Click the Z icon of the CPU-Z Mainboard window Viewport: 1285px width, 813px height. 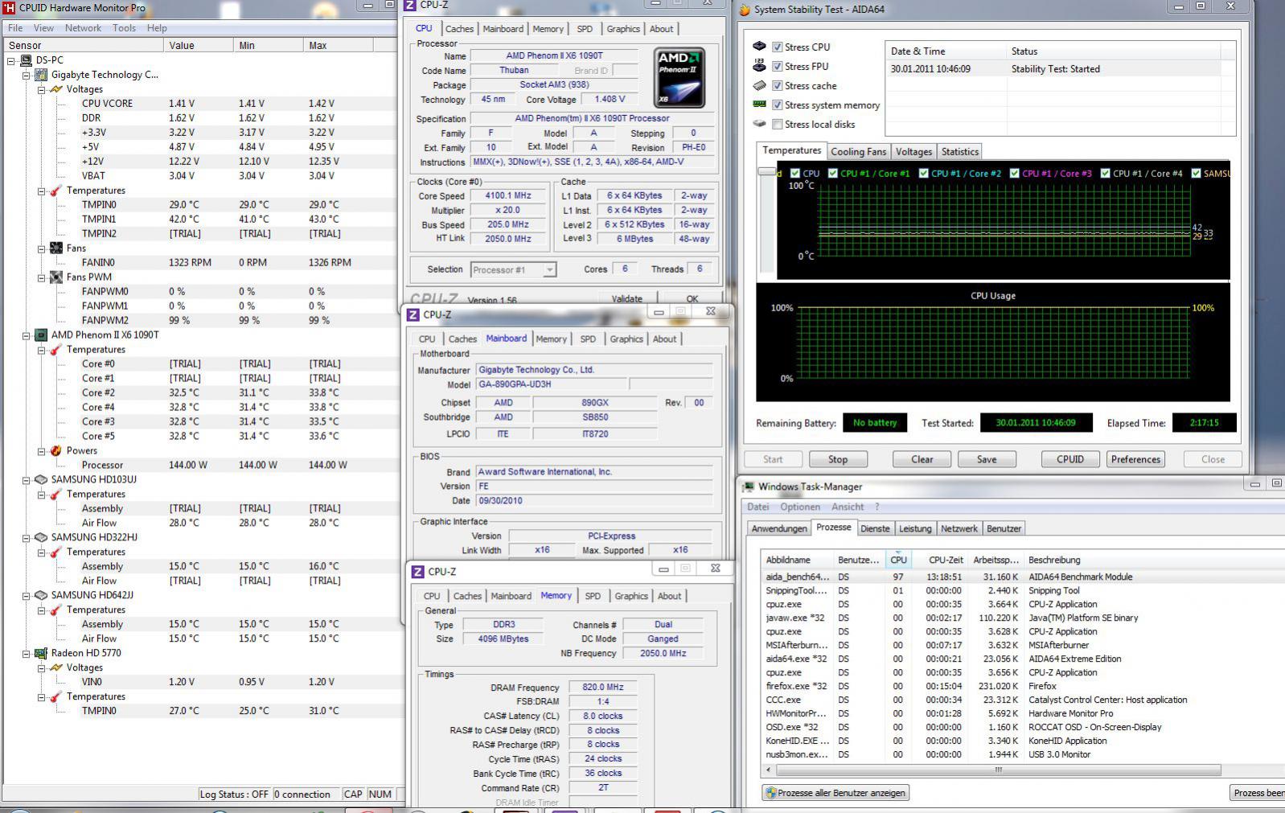(413, 314)
